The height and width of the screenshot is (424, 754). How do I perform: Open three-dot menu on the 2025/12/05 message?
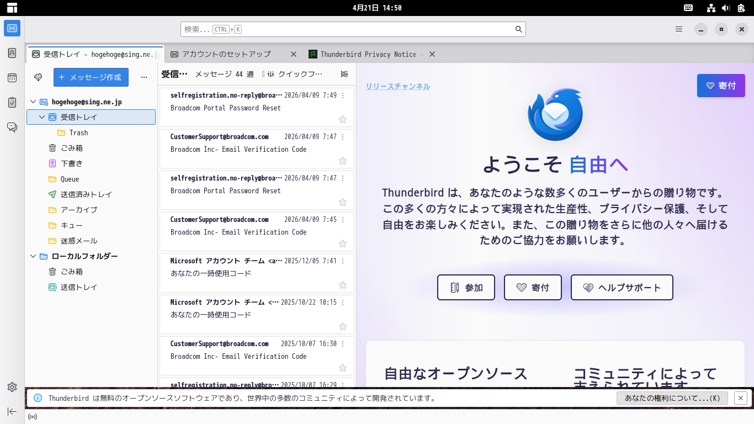pyautogui.click(x=343, y=261)
